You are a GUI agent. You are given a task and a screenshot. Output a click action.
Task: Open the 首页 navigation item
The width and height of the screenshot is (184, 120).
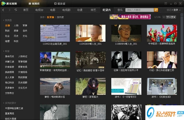(x=26, y=10)
